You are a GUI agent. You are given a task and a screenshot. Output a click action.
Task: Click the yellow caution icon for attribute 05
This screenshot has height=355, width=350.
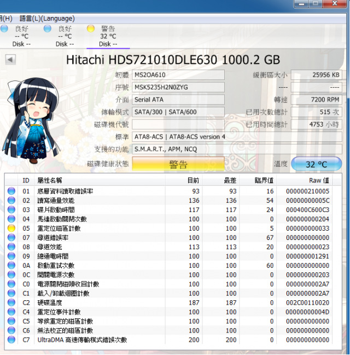pos(11,228)
